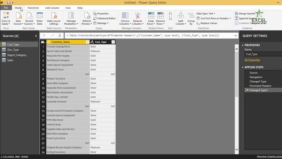Screen dimensions: 282x159
Task: Click the save icon in title bar
Action: (x=8, y=3)
